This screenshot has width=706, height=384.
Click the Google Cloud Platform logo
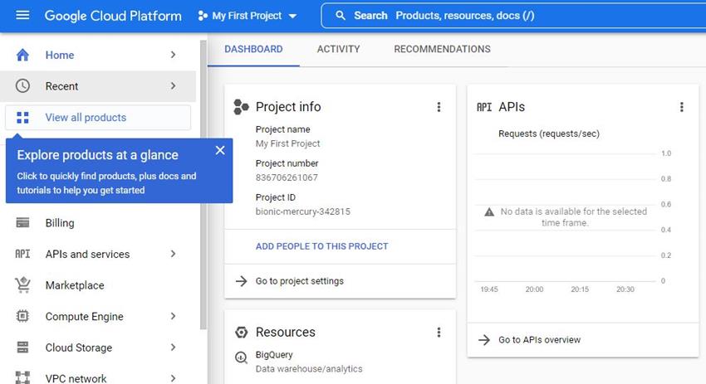pyautogui.click(x=113, y=16)
